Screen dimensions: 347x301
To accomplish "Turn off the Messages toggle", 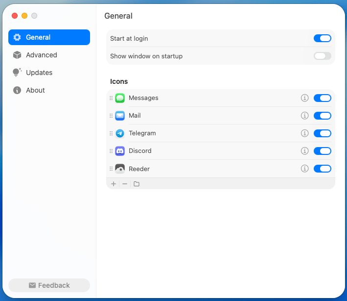I will tap(322, 98).
